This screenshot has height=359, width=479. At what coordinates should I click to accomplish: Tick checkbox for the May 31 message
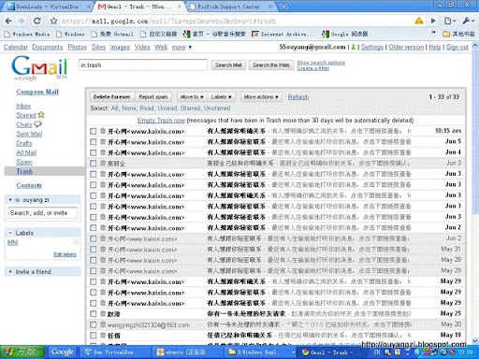(93, 250)
